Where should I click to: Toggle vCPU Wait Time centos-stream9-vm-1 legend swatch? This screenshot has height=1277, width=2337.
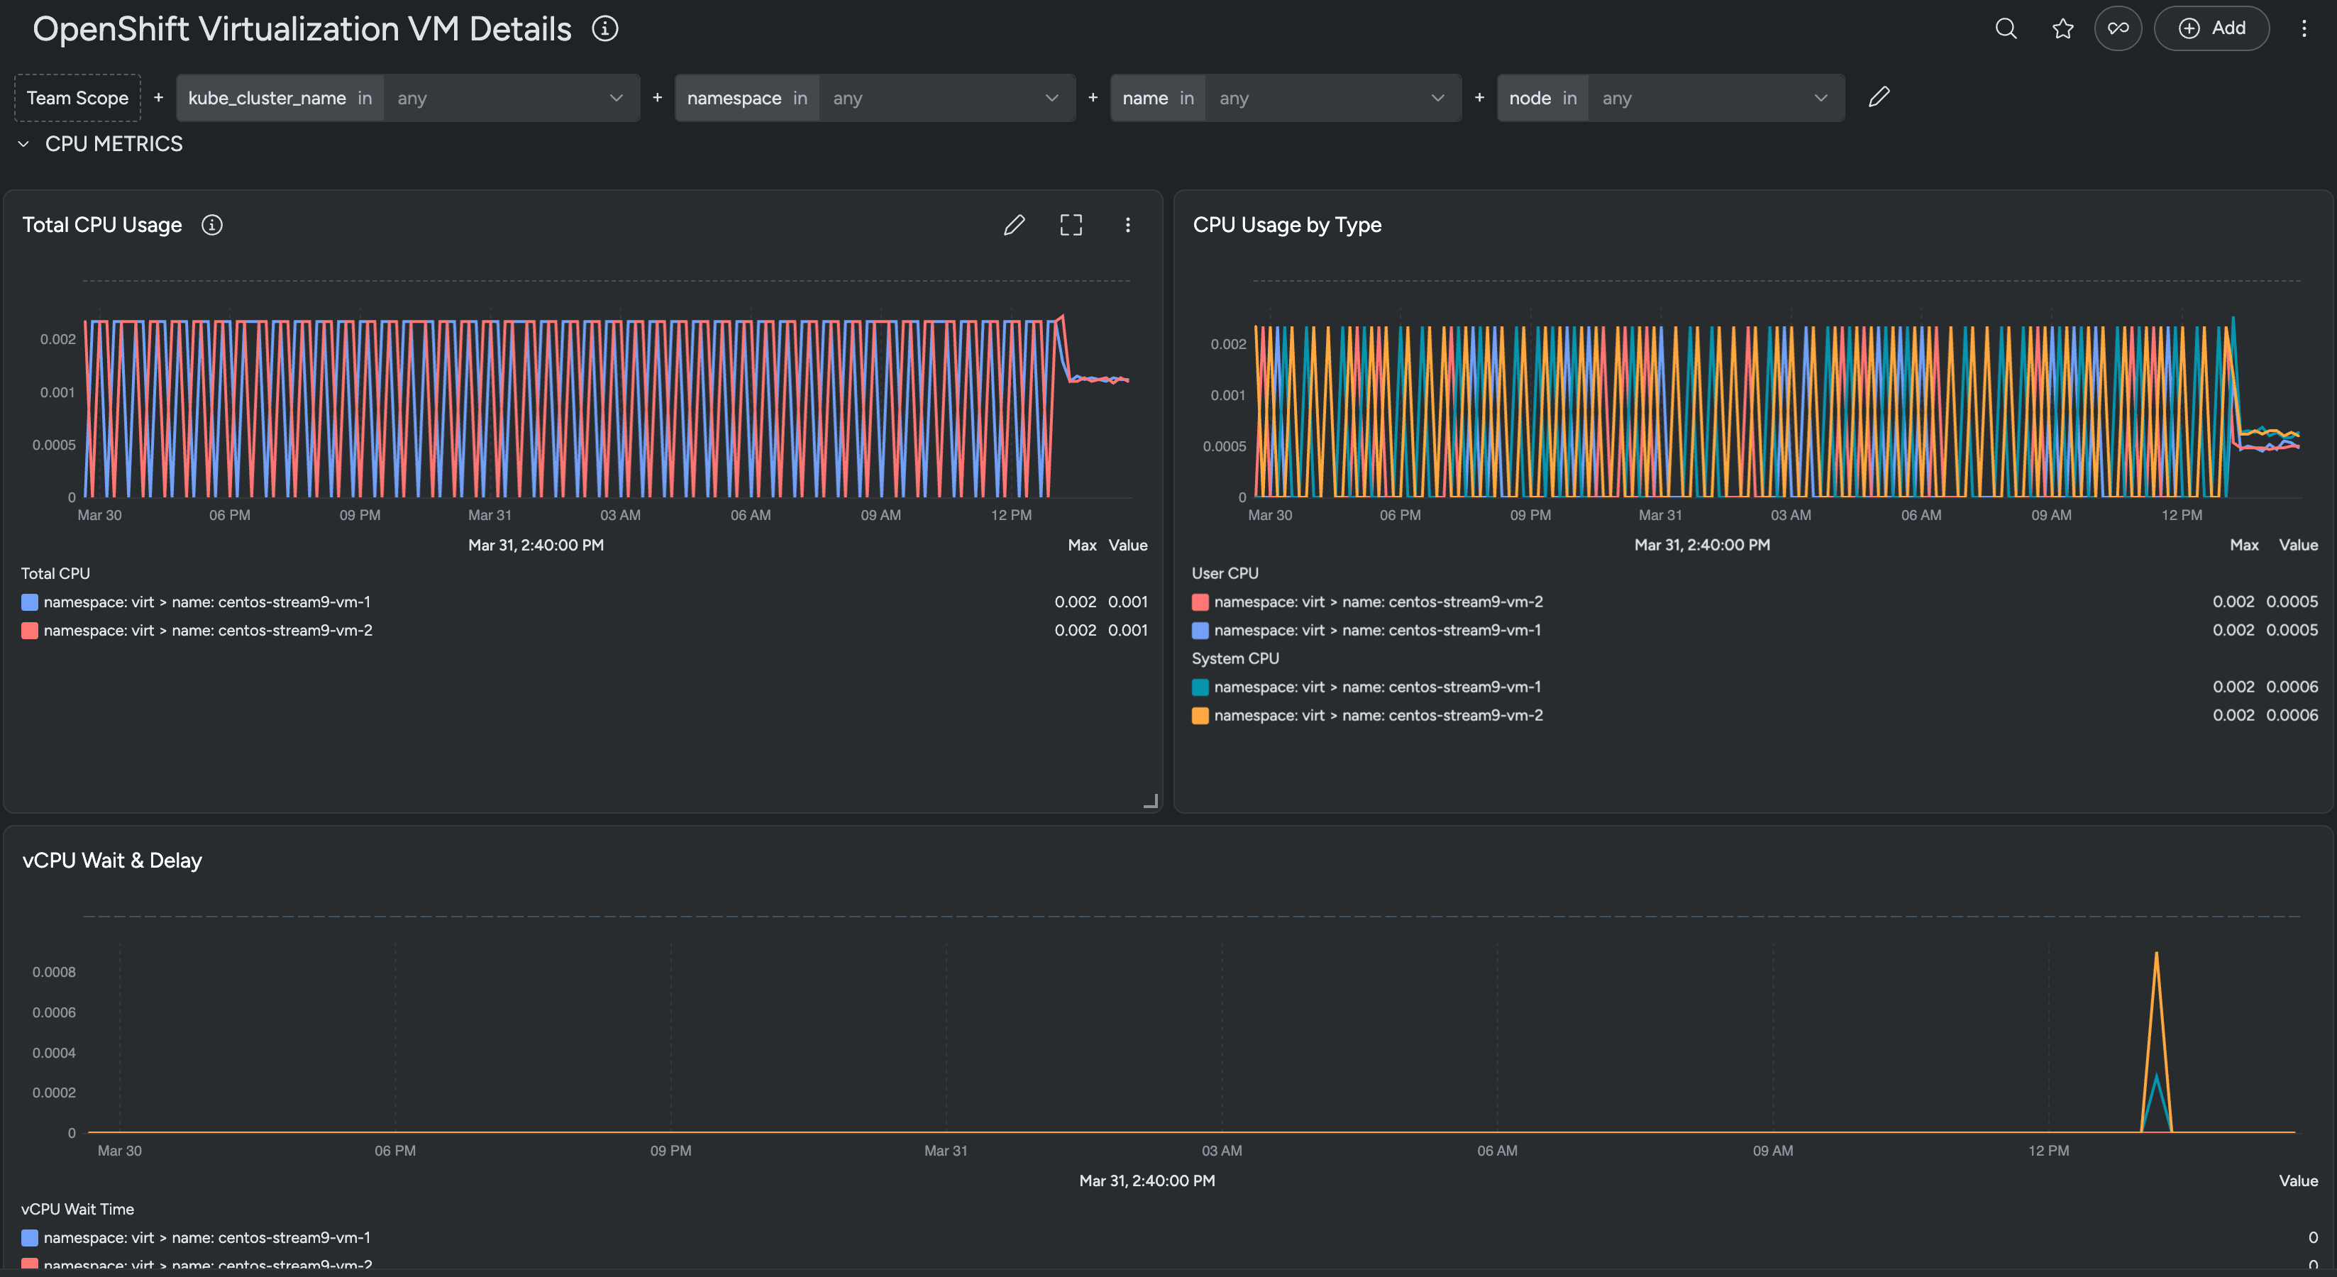point(29,1238)
